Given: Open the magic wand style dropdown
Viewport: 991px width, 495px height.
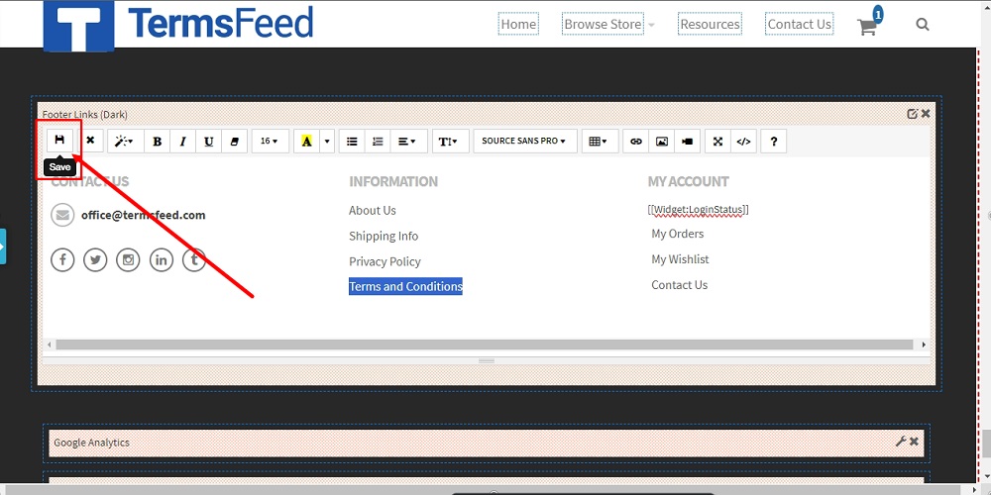Looking at the screenshot, I should coord(123,141).
